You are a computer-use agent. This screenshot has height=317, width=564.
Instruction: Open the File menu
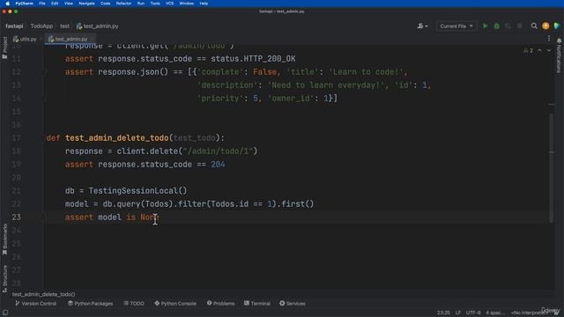pos(42,4)
